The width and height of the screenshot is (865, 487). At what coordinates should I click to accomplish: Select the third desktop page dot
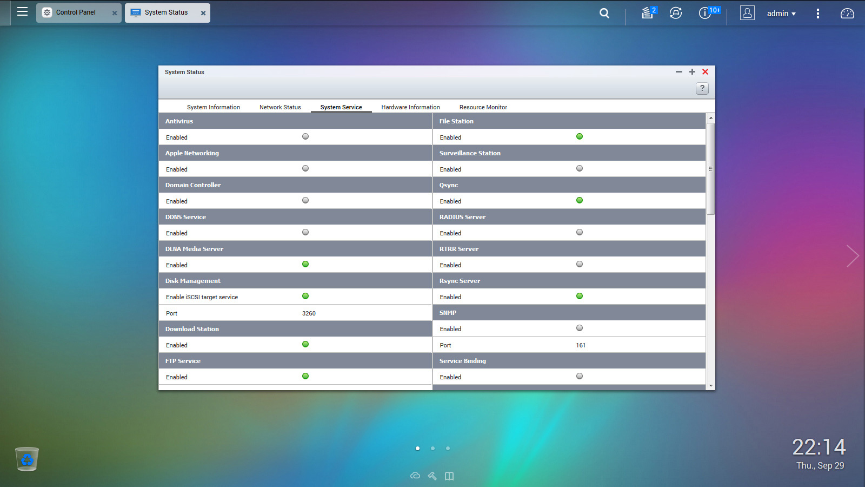(x=448, y=448)
